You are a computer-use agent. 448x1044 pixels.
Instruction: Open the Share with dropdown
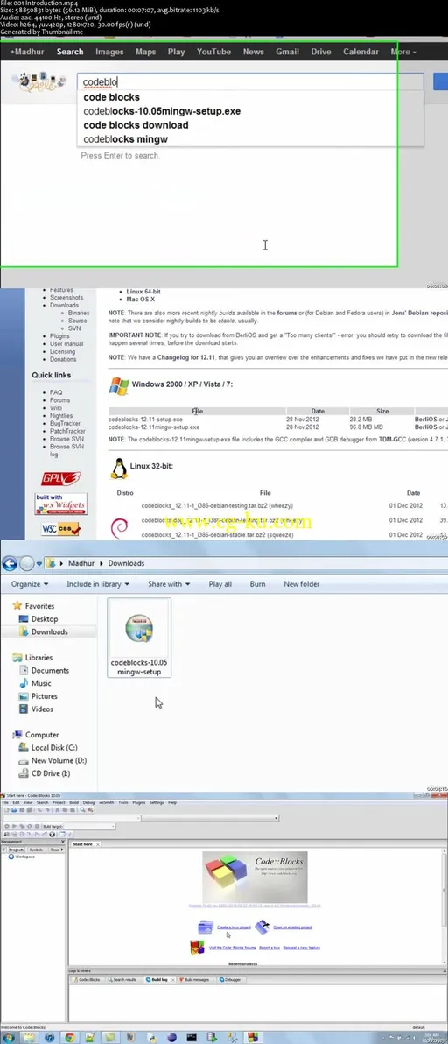pyautogui.click(x=169, y=584)
